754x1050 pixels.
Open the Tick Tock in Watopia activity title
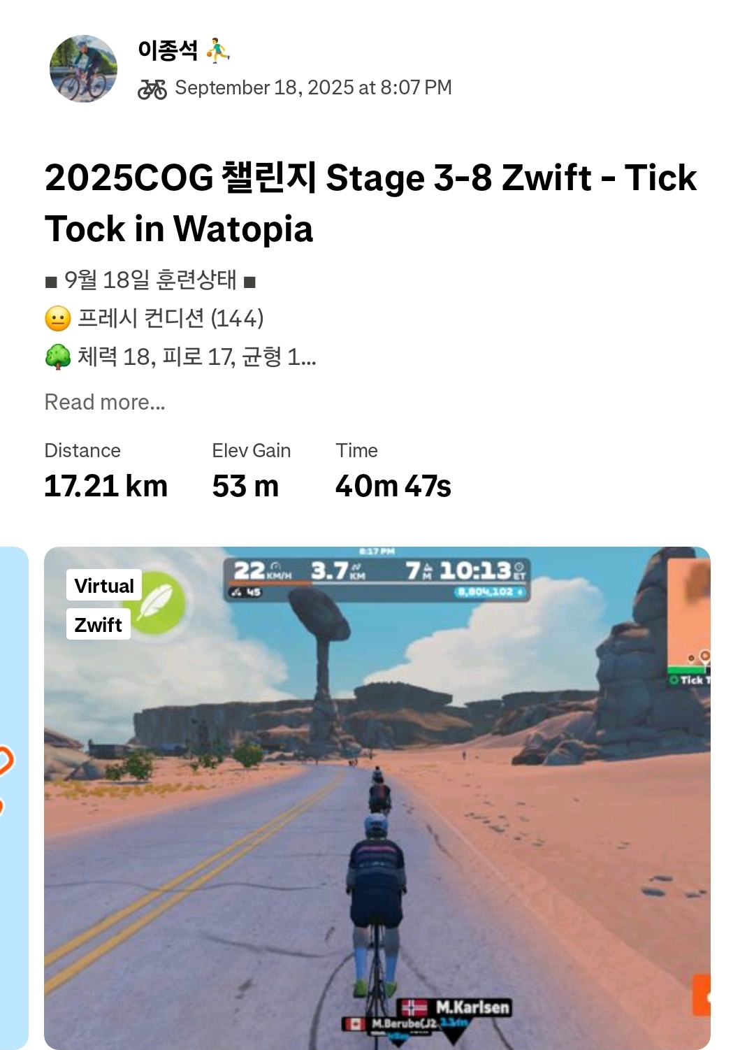370,203
